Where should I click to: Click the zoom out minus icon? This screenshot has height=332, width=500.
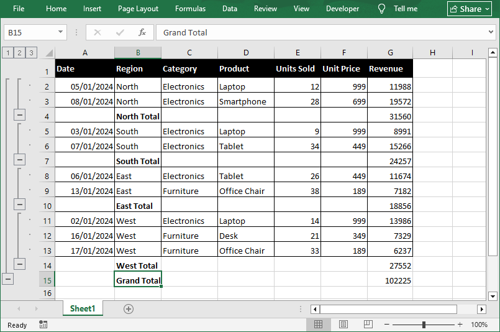point(387,325)
